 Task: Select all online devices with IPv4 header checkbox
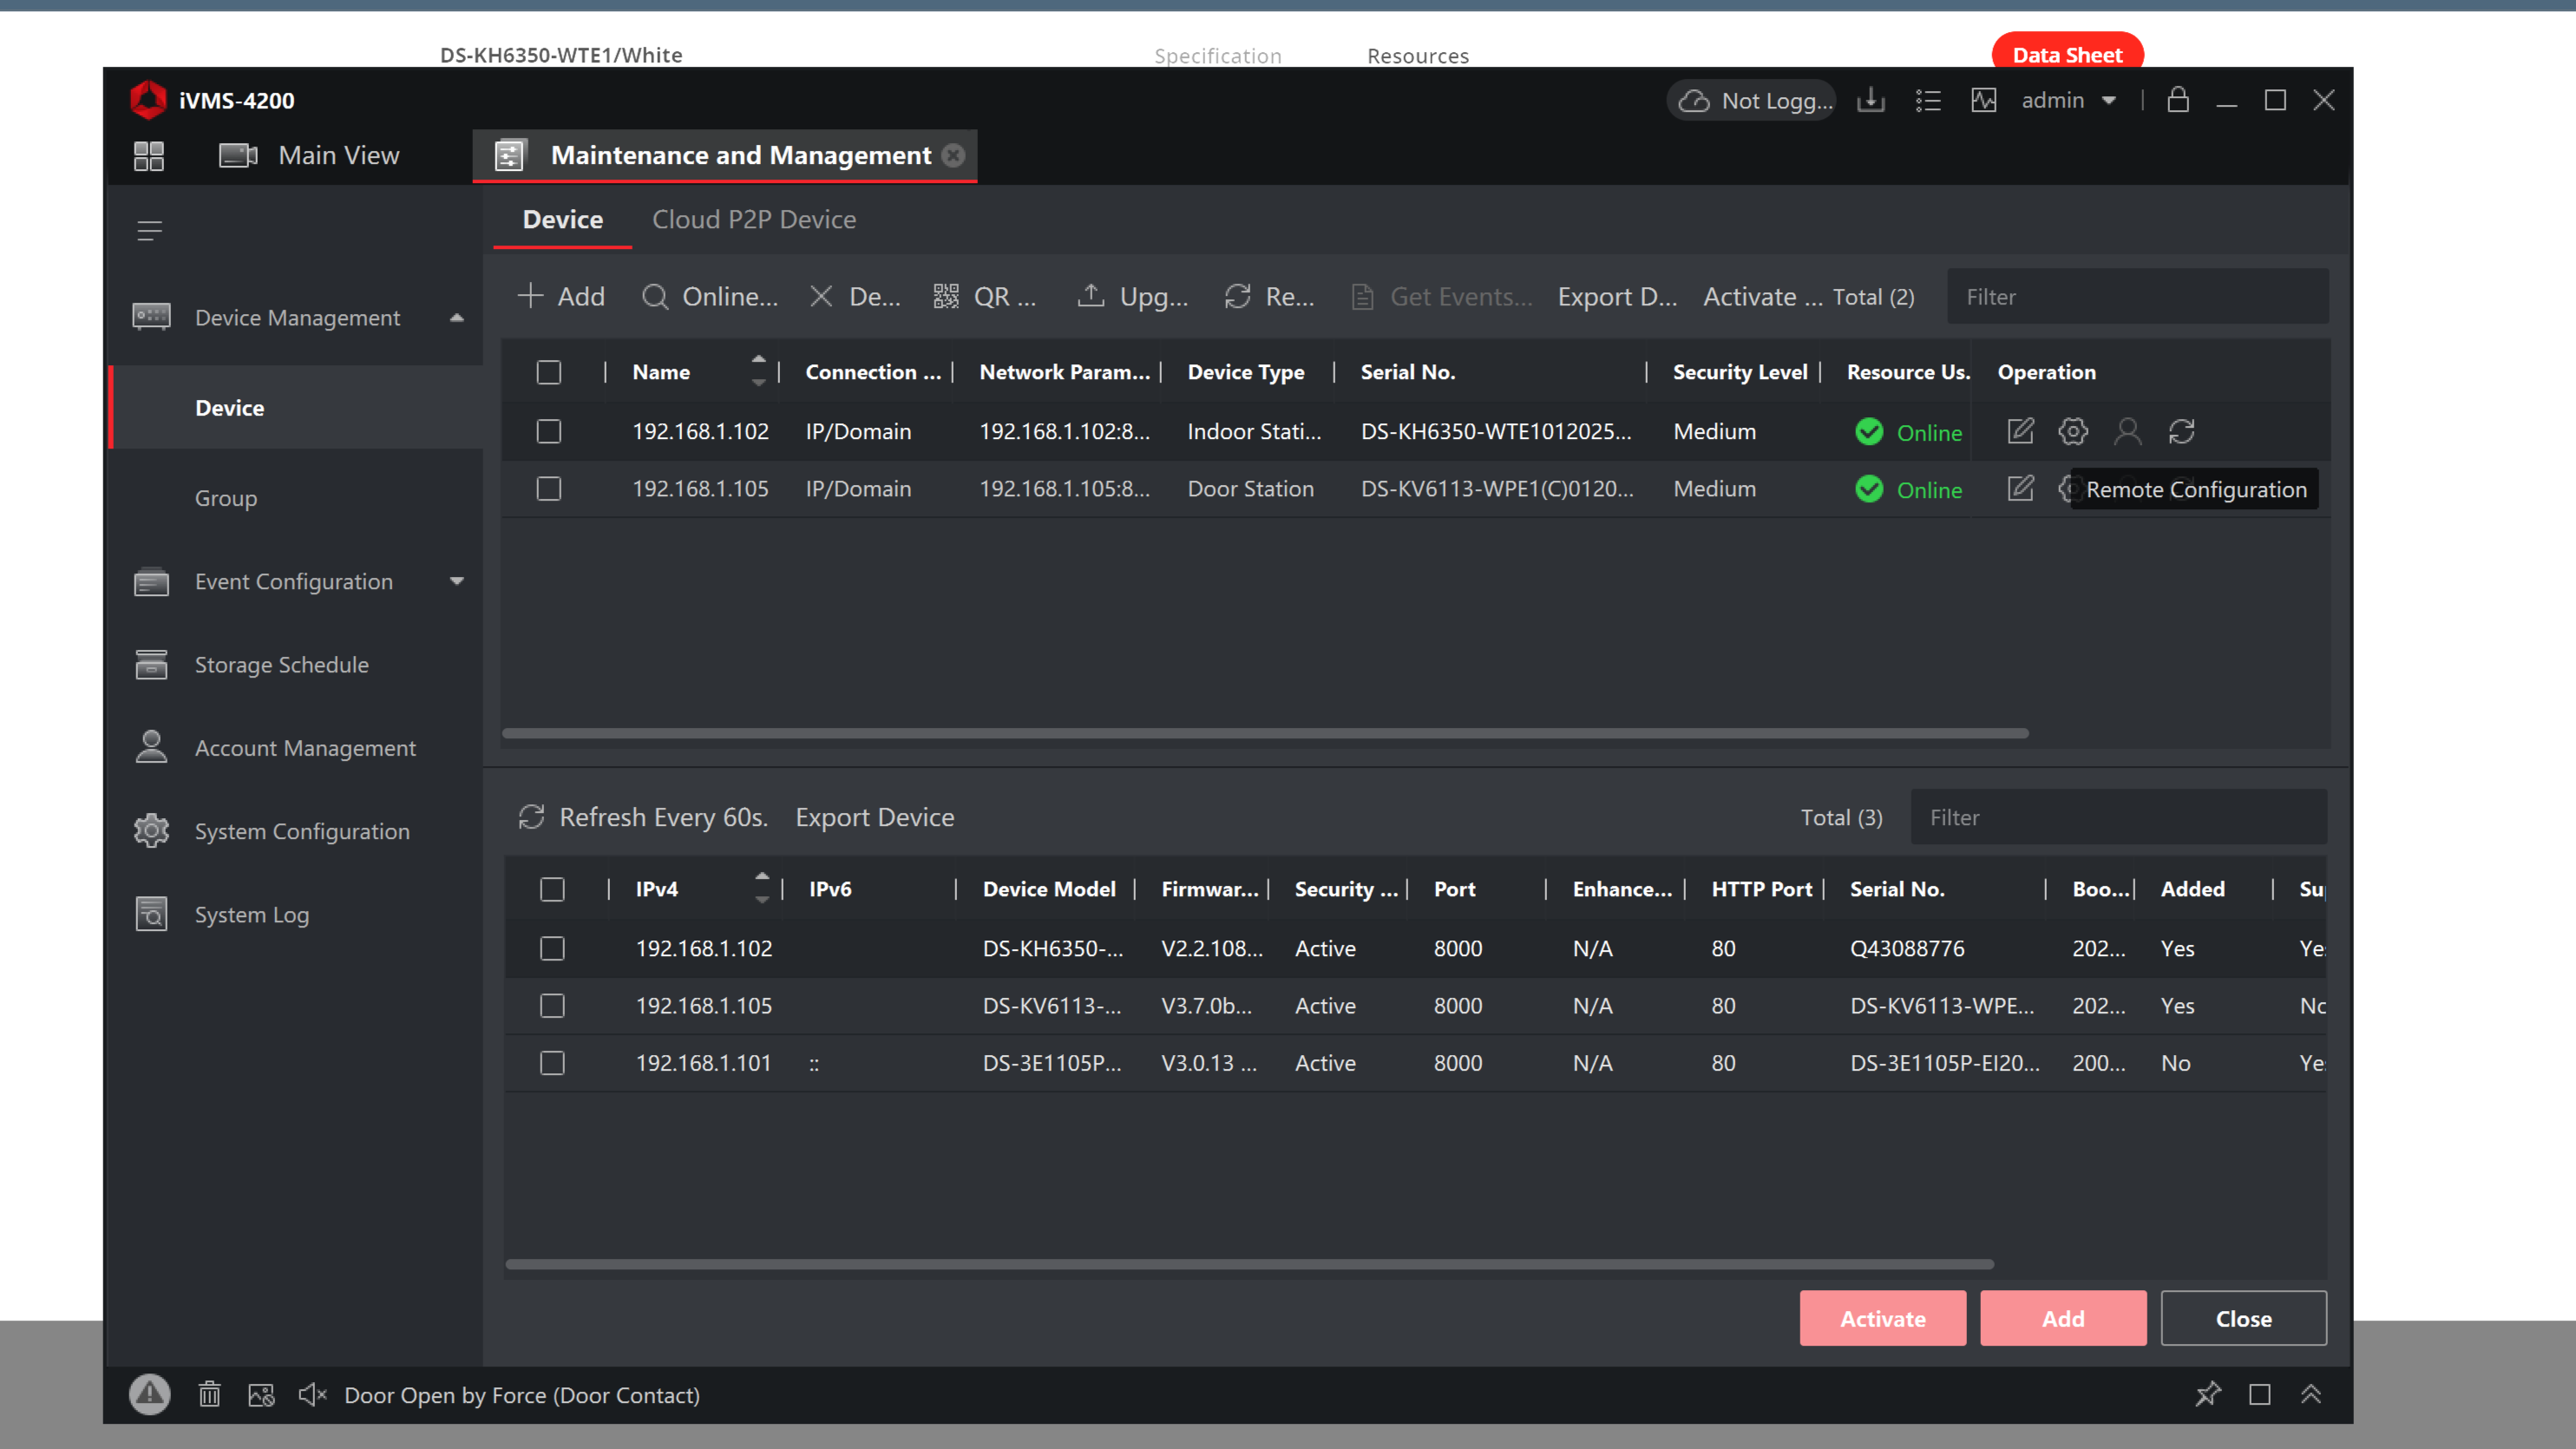552,889
